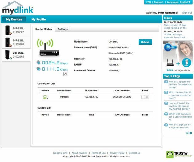194x162 pixels.
Task: Click IP address 192.168.1.100 in Connection List
Action: (91, 97)
